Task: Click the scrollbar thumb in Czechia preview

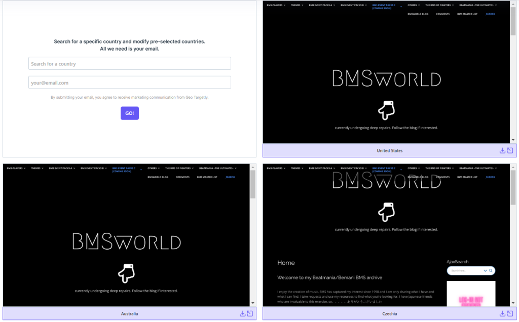Action: [x=513, y=188]
